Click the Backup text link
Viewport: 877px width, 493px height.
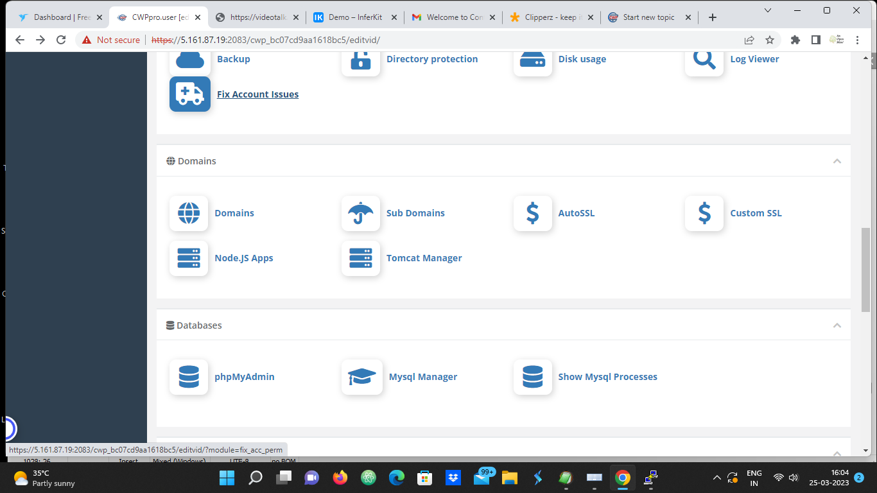[234, 59]
